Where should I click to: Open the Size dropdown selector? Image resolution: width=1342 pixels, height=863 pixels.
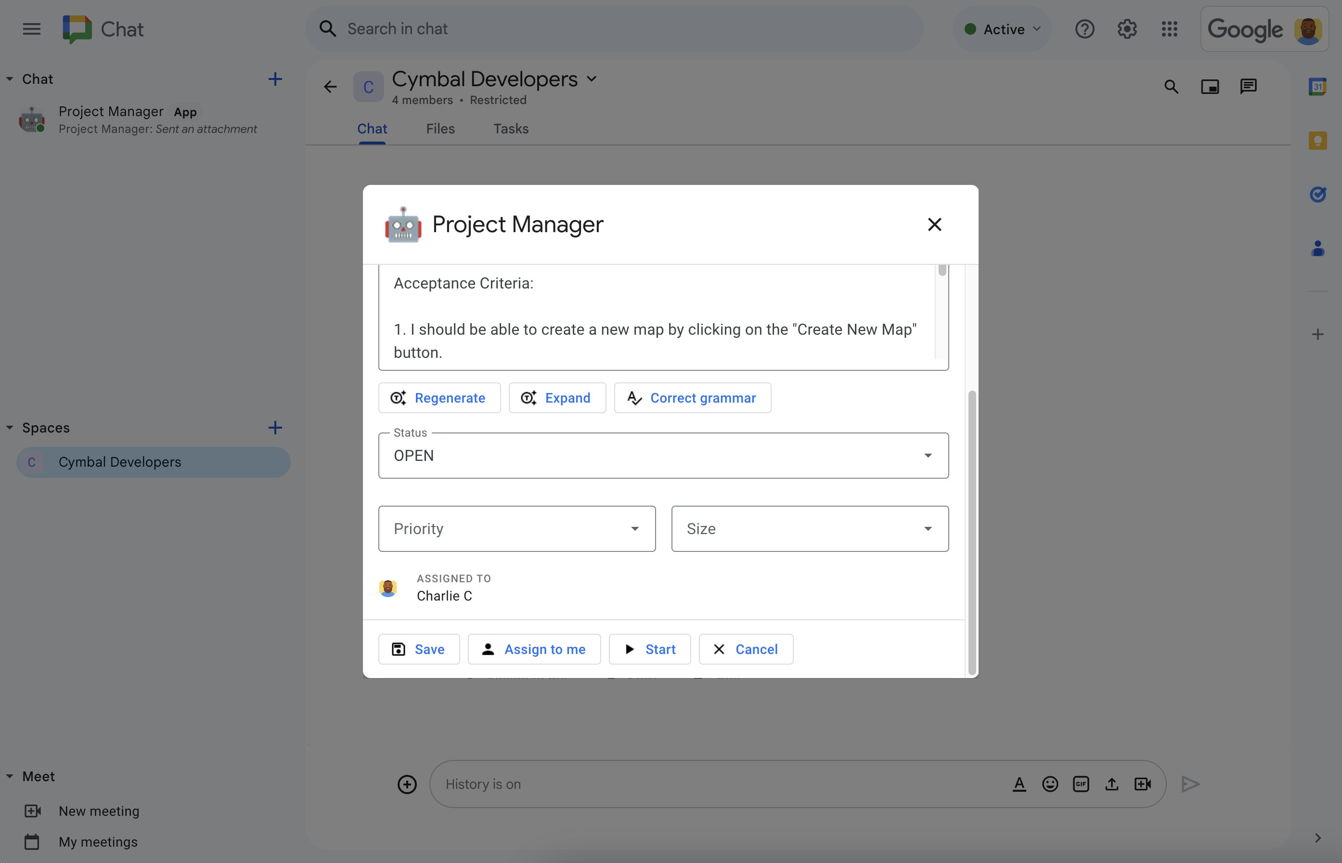coord(810,528)
